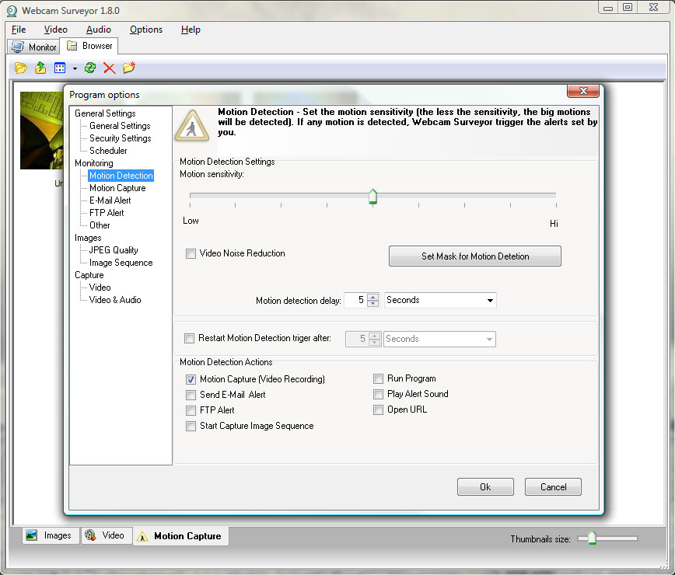Click the Motion sensitivity slider handle
Image resolution: width=675 pixels, height=575 pixels.
pyautogui.click(x=372, y=197)
